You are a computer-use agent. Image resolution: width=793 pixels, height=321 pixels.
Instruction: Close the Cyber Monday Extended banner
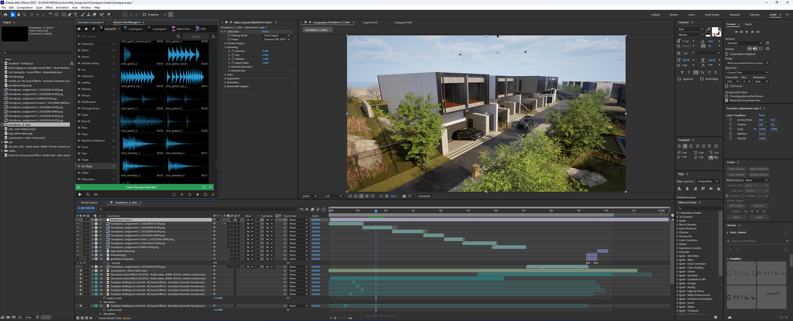click(x=210, y=187)
